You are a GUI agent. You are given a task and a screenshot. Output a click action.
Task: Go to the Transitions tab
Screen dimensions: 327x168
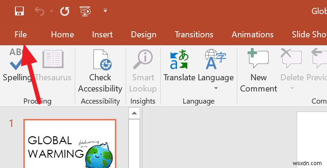(194, 35)
